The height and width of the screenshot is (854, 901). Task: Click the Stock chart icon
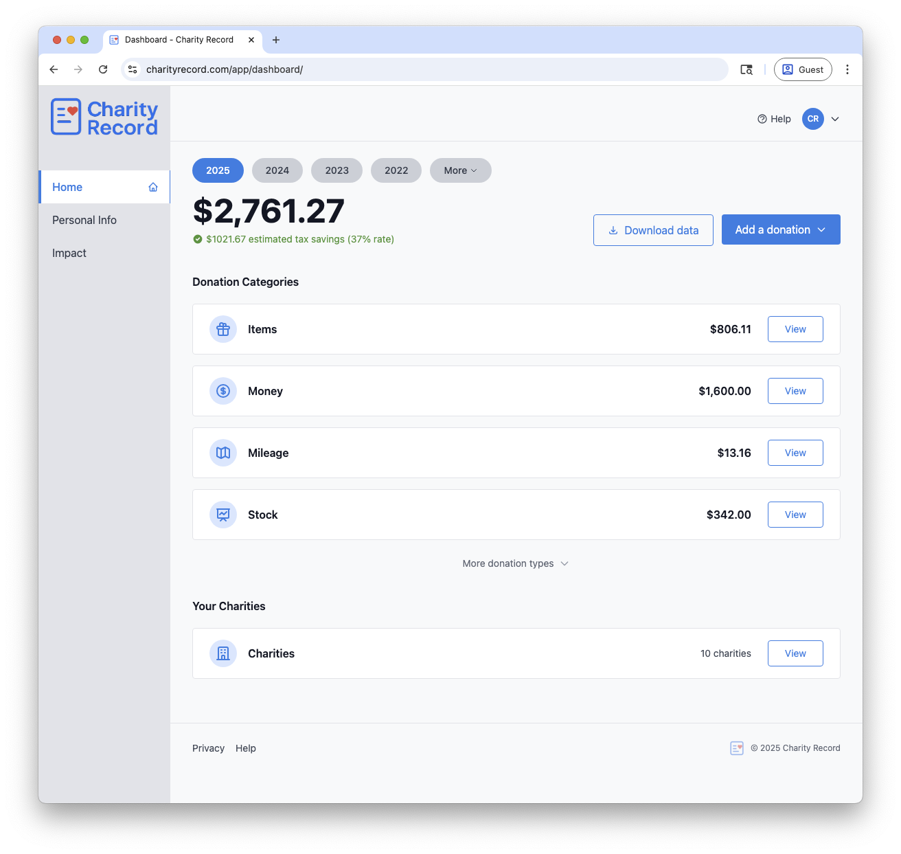click(223, 515)
